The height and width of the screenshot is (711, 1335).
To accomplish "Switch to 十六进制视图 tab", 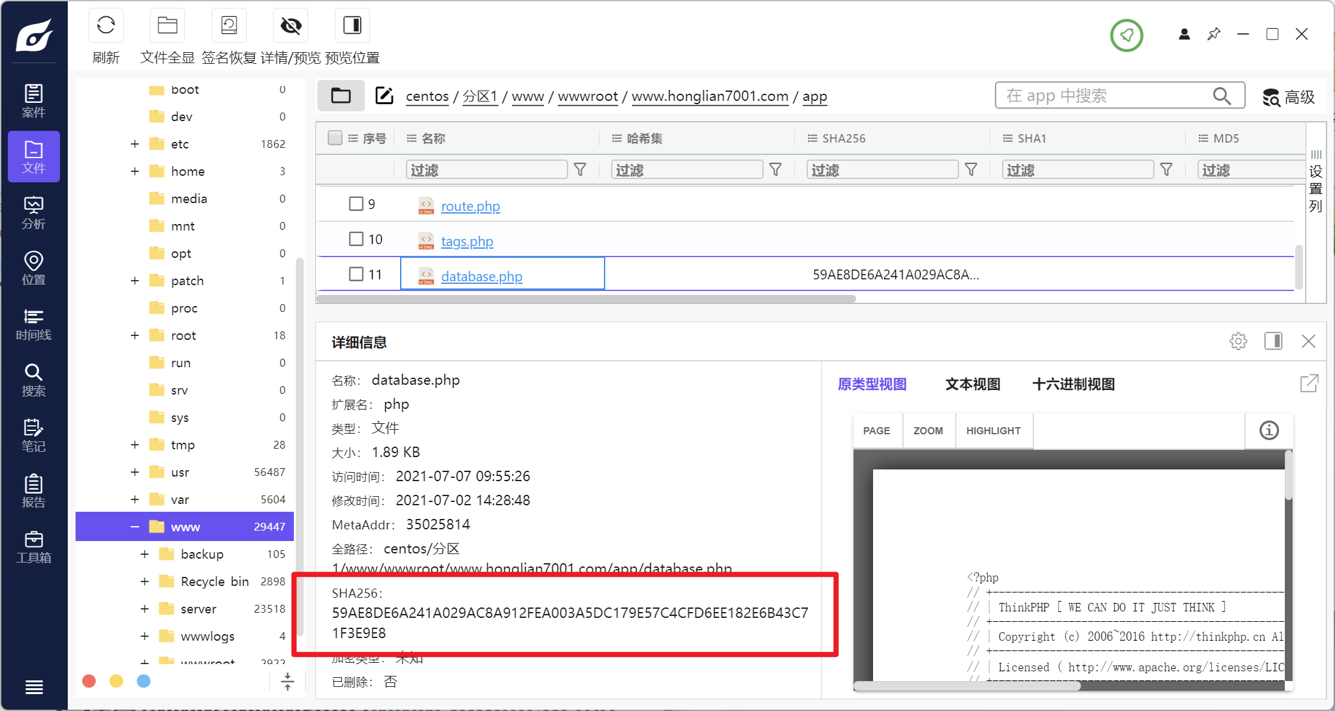I will coord(1074,384).
